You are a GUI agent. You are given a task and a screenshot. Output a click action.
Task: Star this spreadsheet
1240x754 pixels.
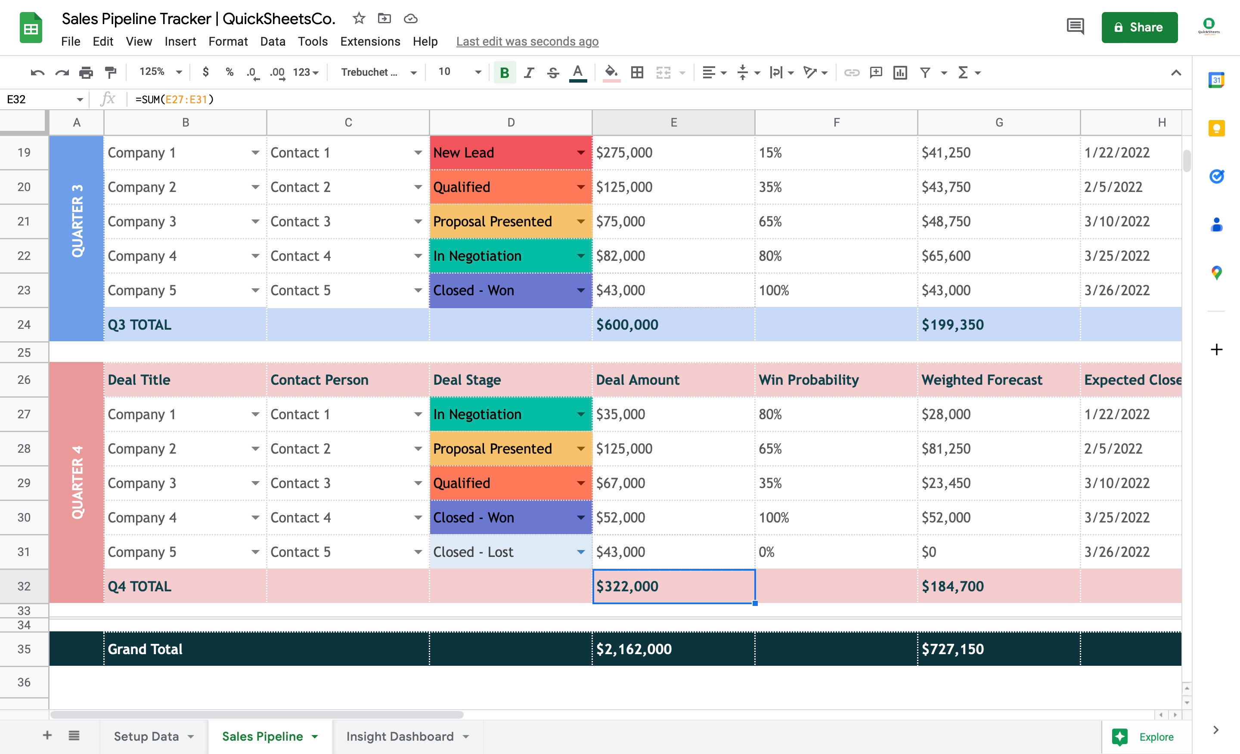pyautogui.click(x=358, y=19)
